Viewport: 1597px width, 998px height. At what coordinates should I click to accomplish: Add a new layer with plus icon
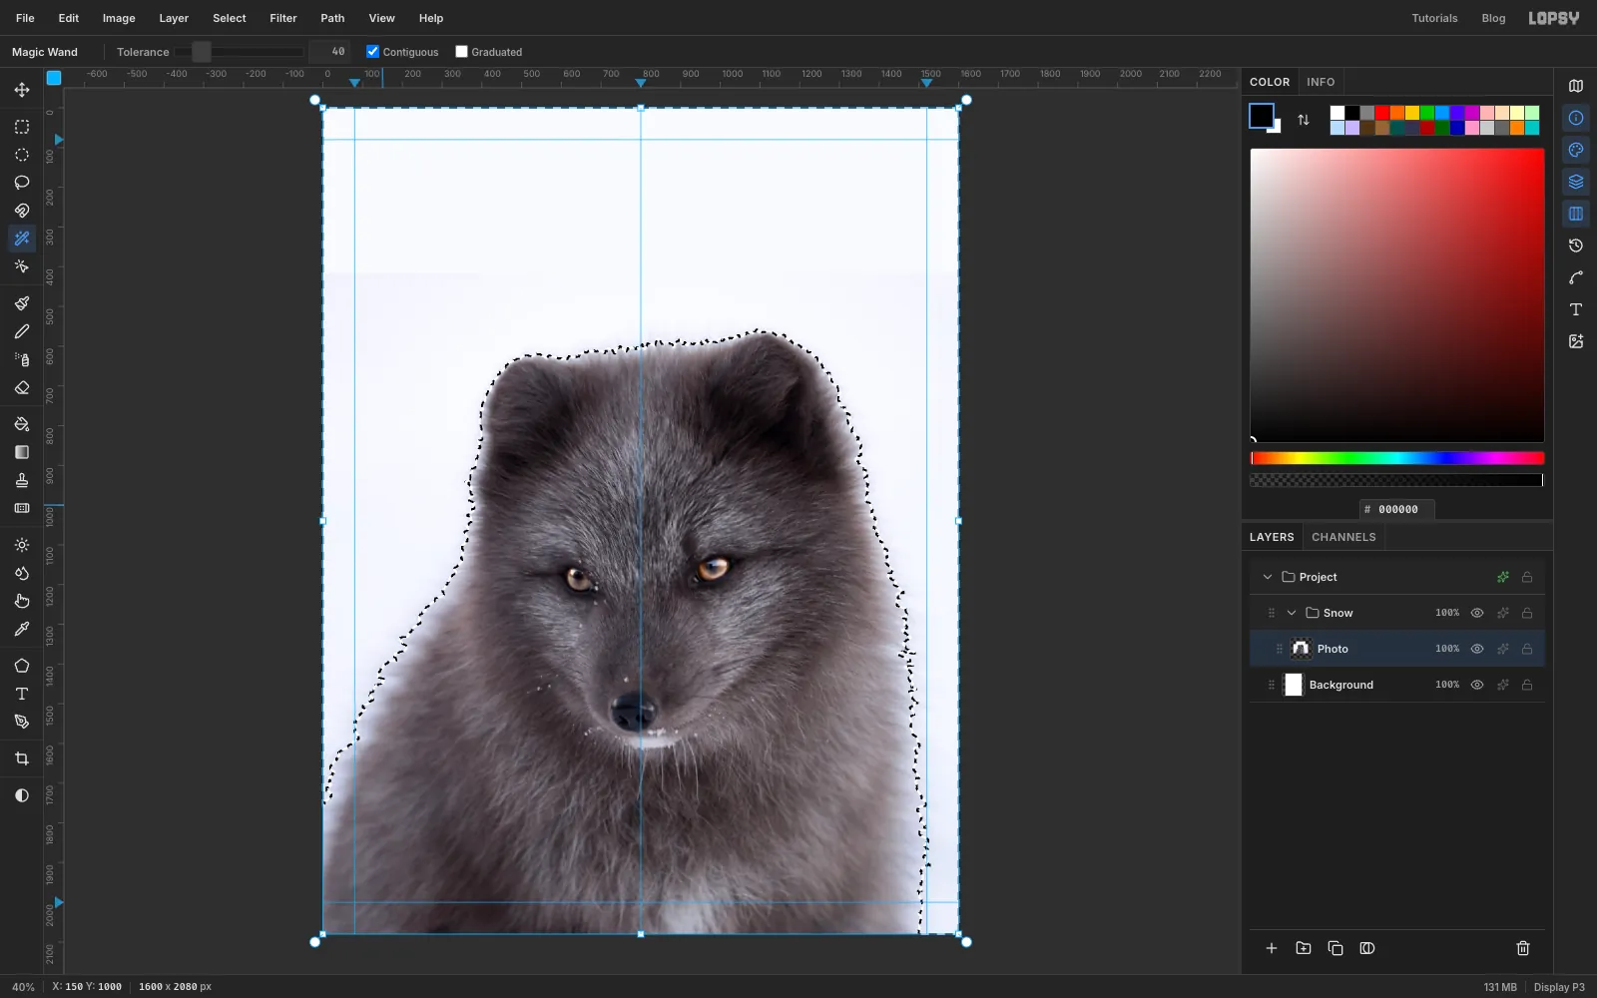tap(1272, 948)
